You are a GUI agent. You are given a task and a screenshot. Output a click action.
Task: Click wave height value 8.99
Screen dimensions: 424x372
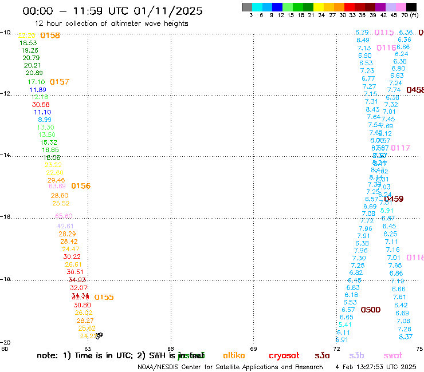pyautogui.click(x=45, y=120)
